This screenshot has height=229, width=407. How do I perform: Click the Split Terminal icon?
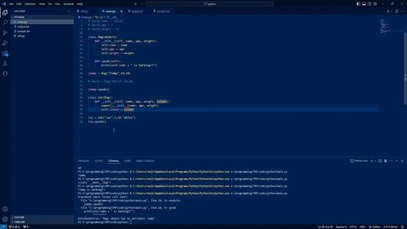(x=380, y=161)
